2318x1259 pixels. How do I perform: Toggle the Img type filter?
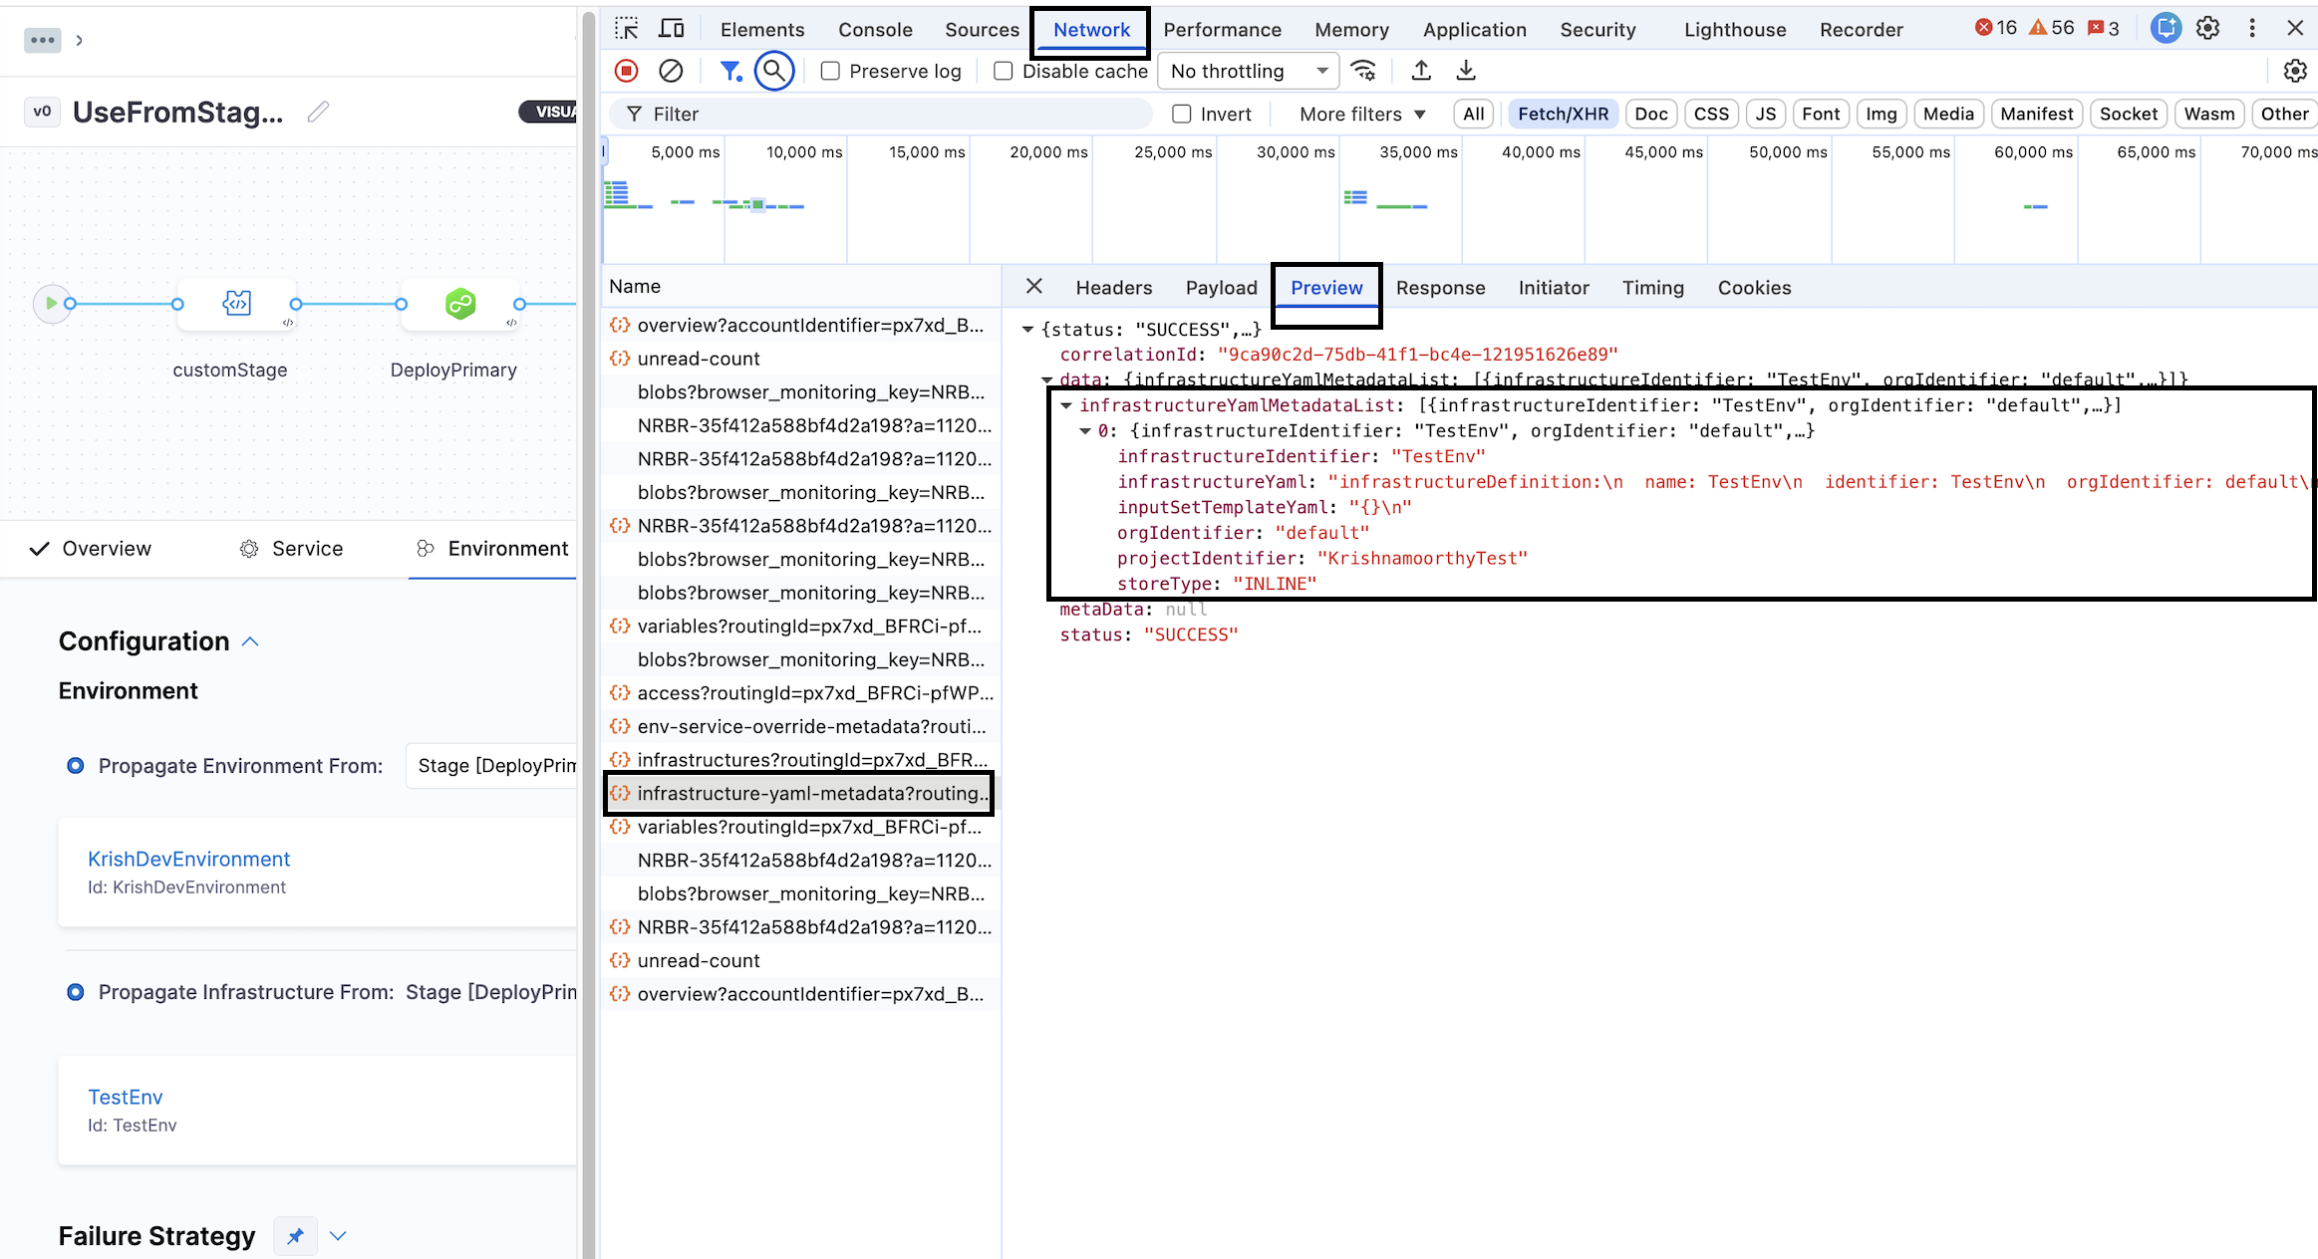point(1881,114)
